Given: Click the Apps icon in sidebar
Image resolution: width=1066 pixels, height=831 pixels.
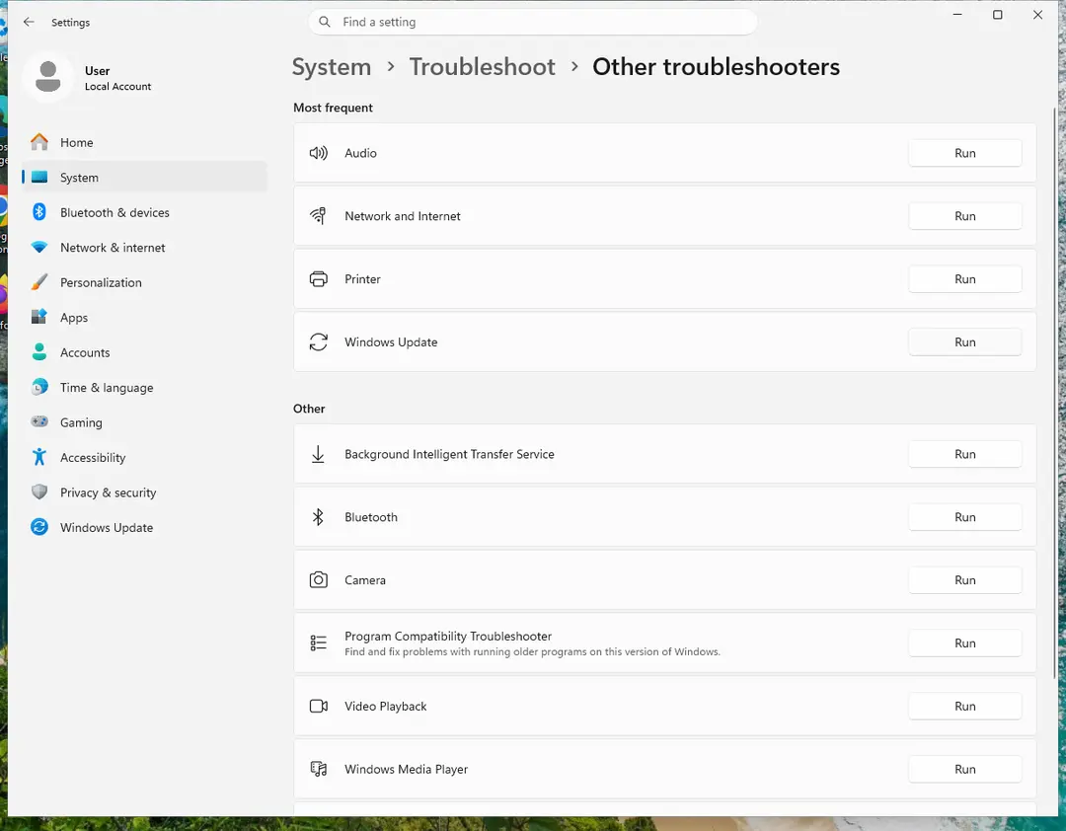Looking at the screenshot, I should pyautogui.click(x=39, y=317).
